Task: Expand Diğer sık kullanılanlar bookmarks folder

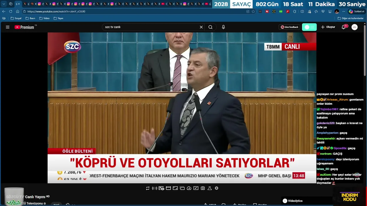Action: click(351, 18)
